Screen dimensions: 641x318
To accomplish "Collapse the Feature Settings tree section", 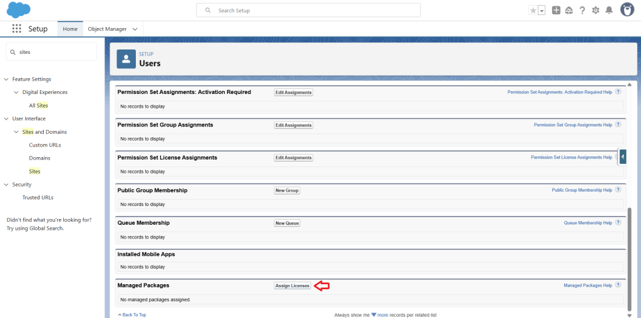I will coord(6,79).
